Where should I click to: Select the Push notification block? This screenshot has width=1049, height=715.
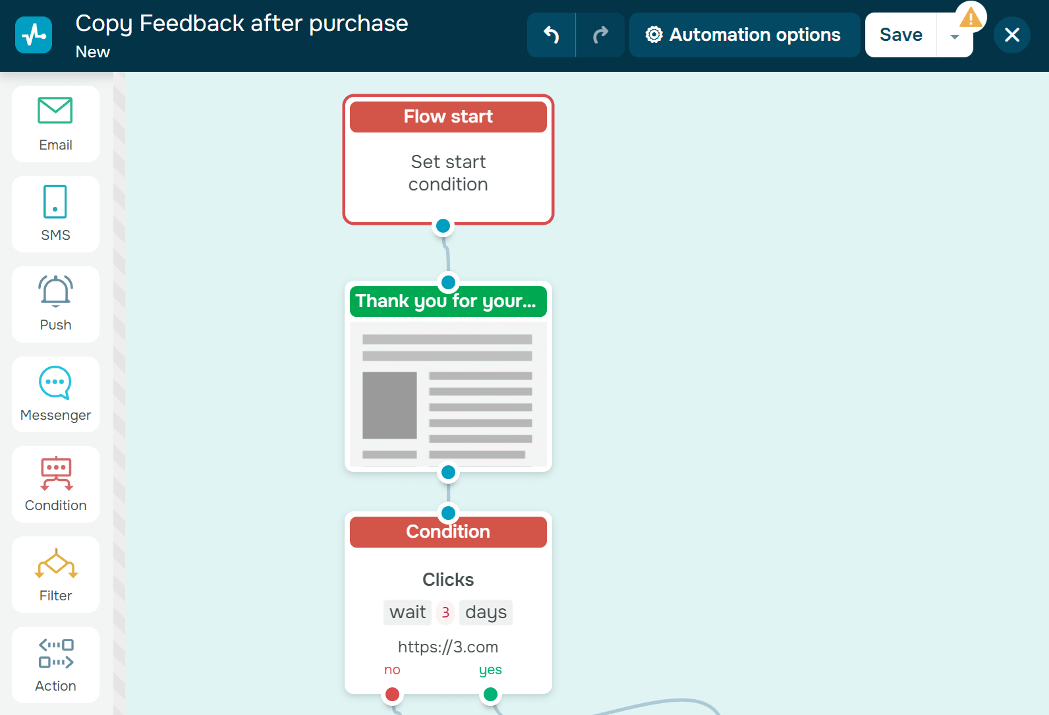55,304
